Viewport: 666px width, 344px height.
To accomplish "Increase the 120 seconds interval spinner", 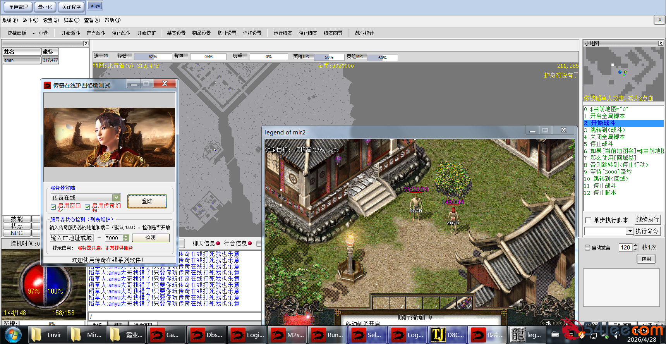I will (635, 246).
